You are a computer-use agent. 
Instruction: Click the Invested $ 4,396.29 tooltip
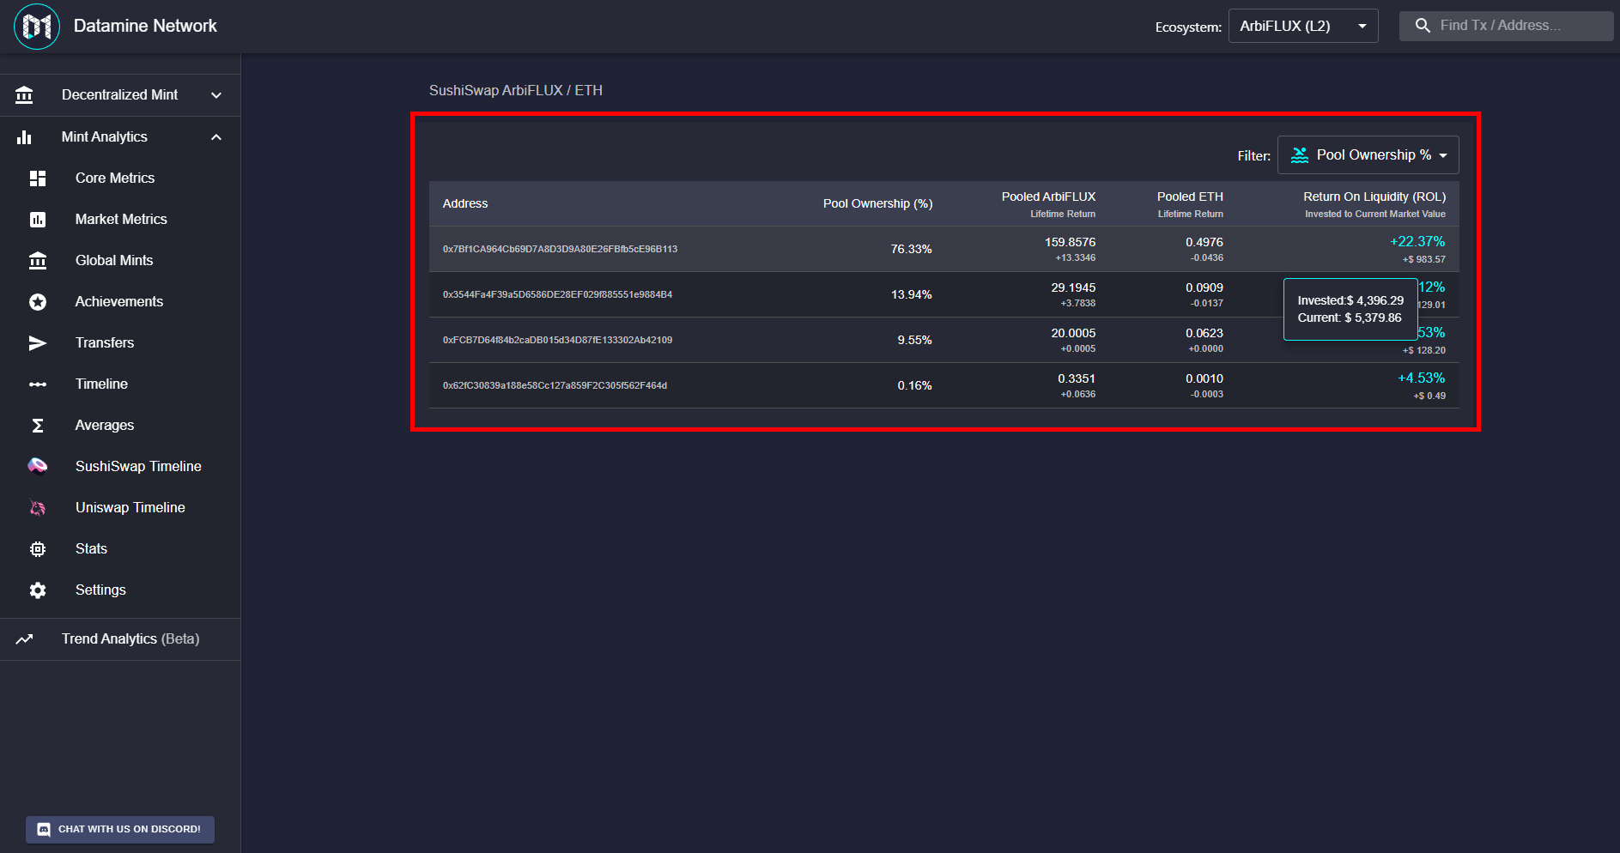click(1350, 310)
